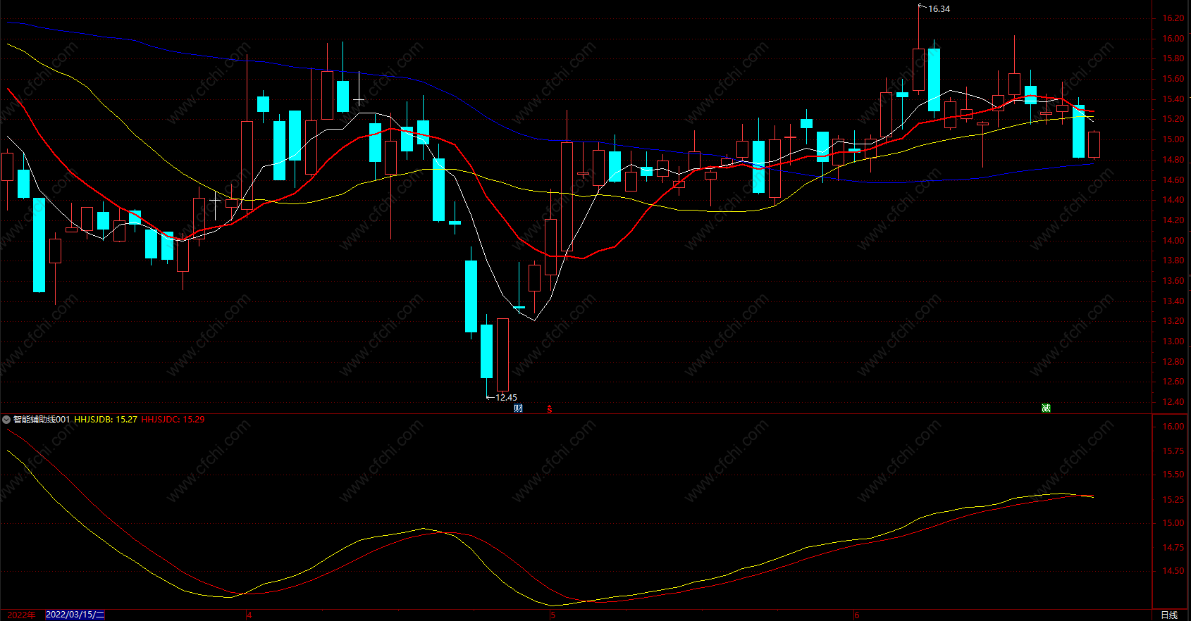Click 15.25 on the indicator axis
This screenshot has width=1191, height=621.
[x=1173, y=500]
